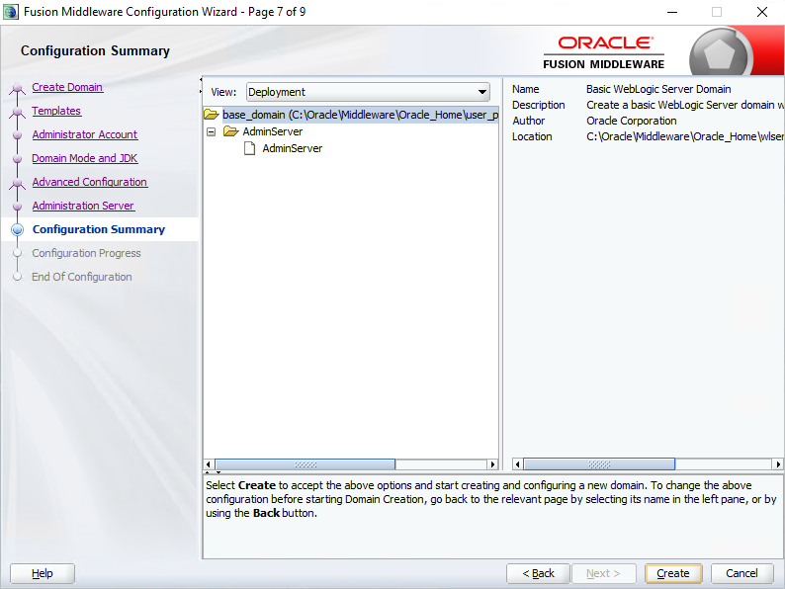Image resolution: width=785 pixels, height=589 pixels.
Task: Click the split pane collapse arrows above message
Action: pos(213,472)
